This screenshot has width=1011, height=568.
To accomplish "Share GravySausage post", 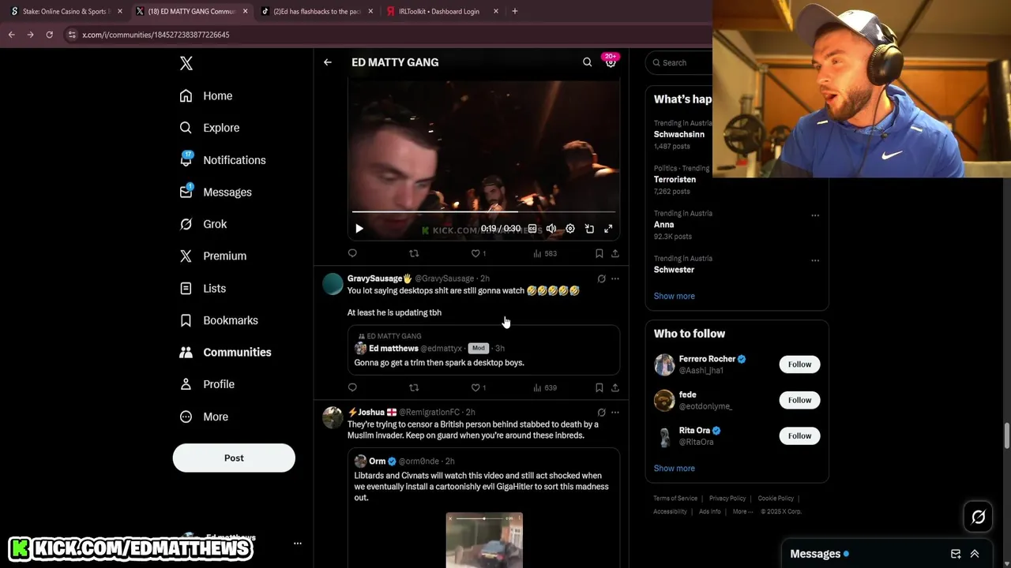I will coord(615,387).
